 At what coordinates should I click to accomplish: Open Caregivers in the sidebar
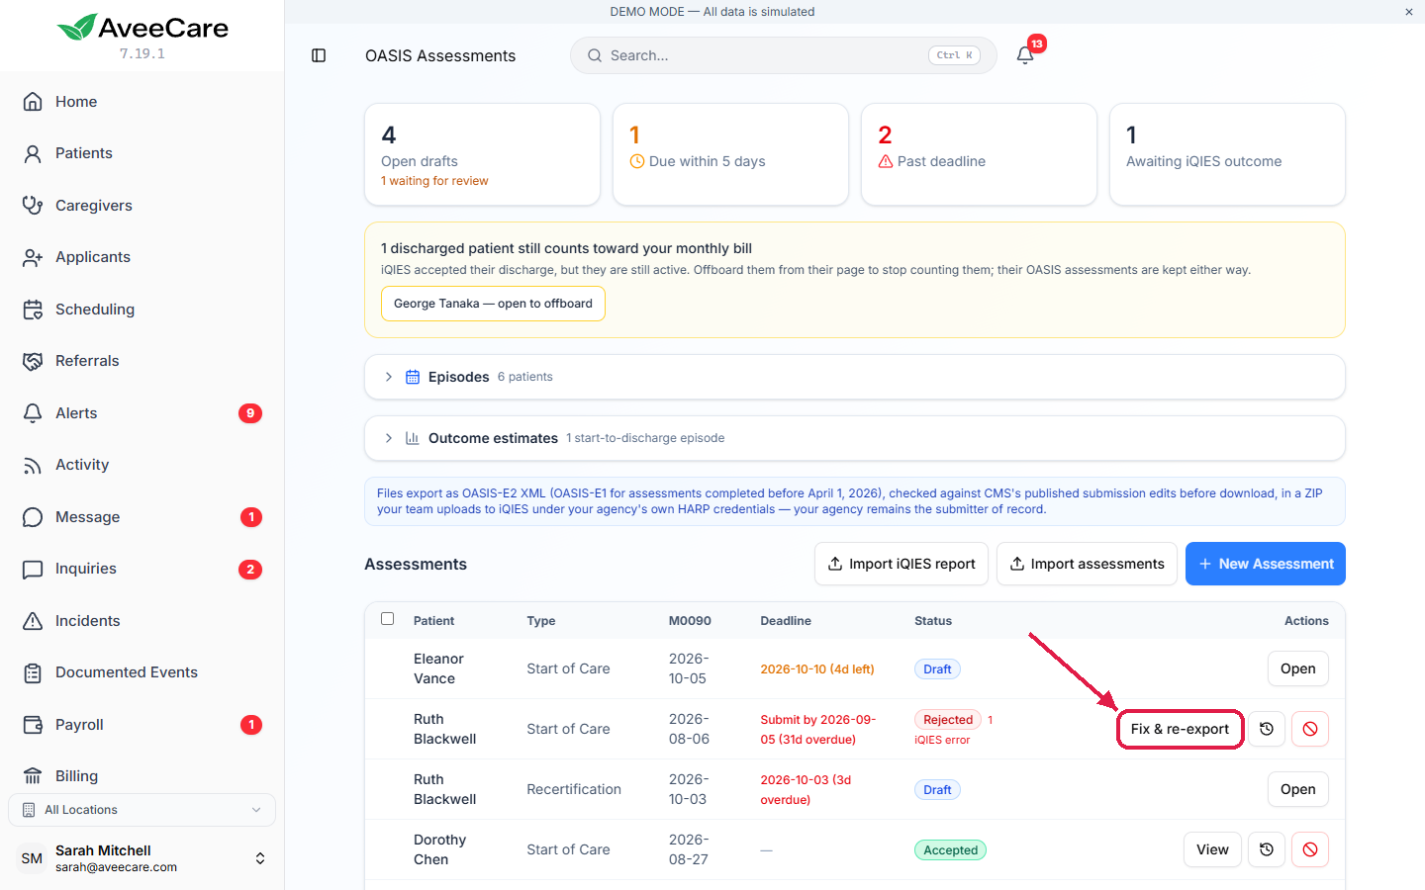click(142, 206)
